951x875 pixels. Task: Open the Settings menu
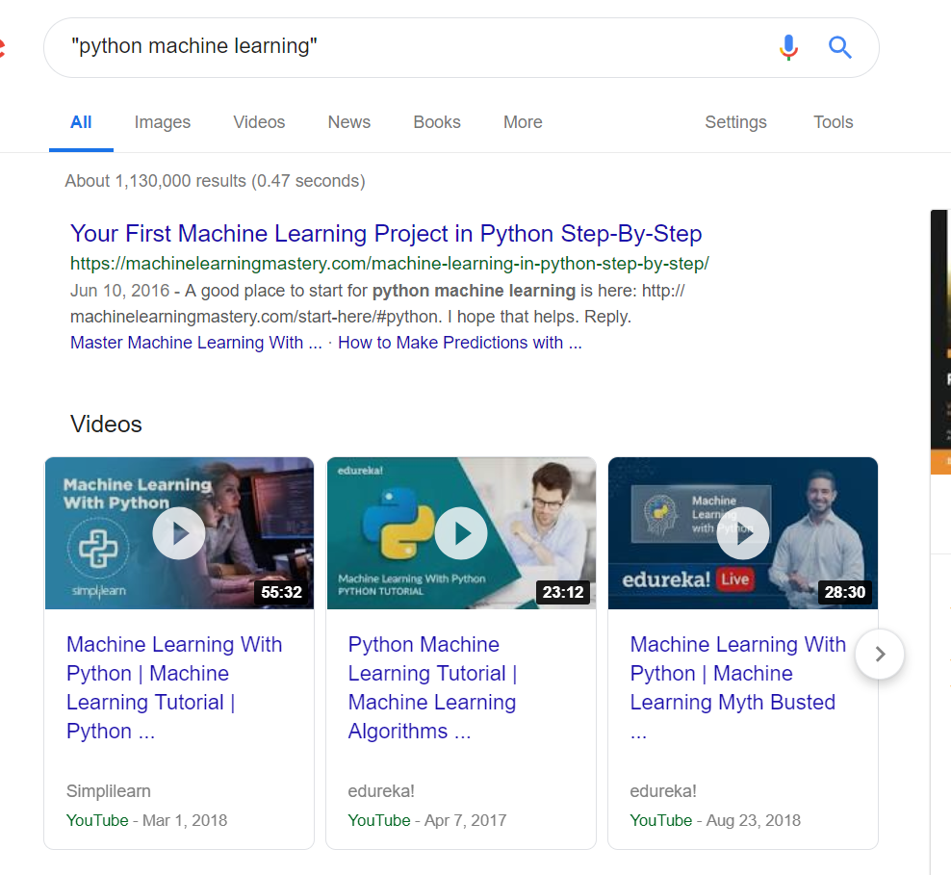pyautogui.click(x=735, y=122)
